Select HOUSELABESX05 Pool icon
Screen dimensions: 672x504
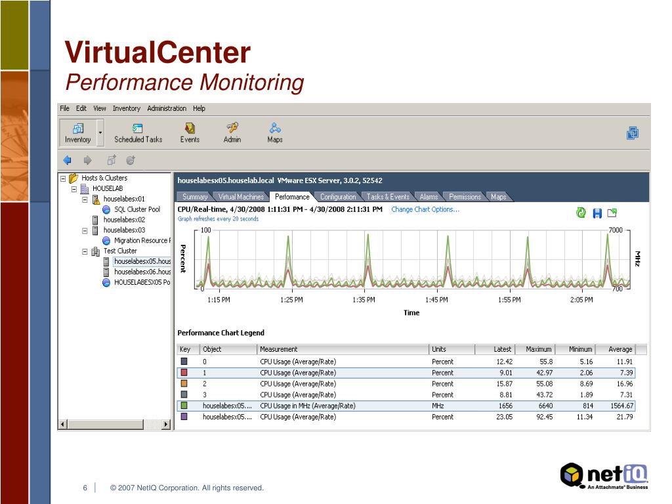(x=106, y=282)
